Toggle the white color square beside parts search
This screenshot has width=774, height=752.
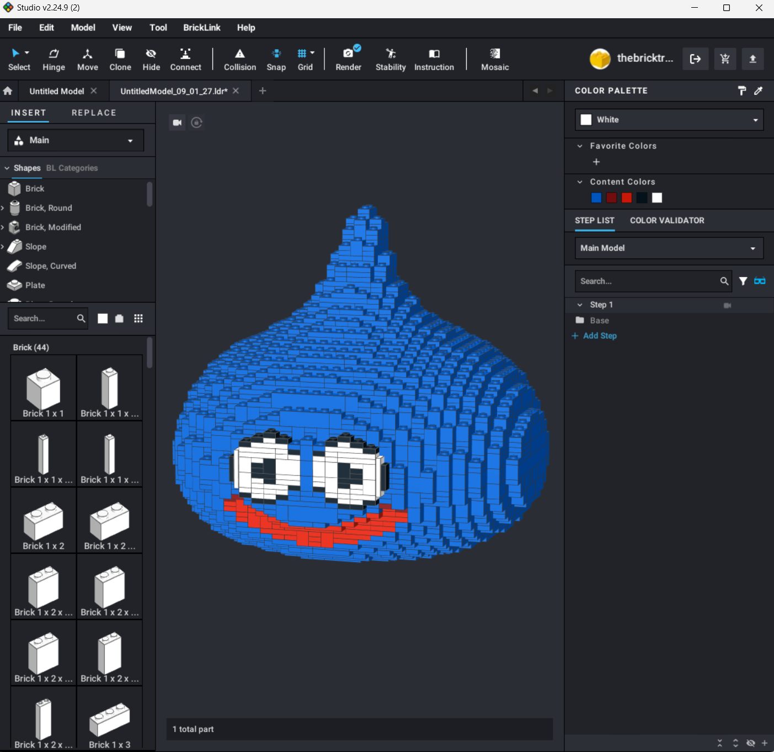tap(103, 319)
